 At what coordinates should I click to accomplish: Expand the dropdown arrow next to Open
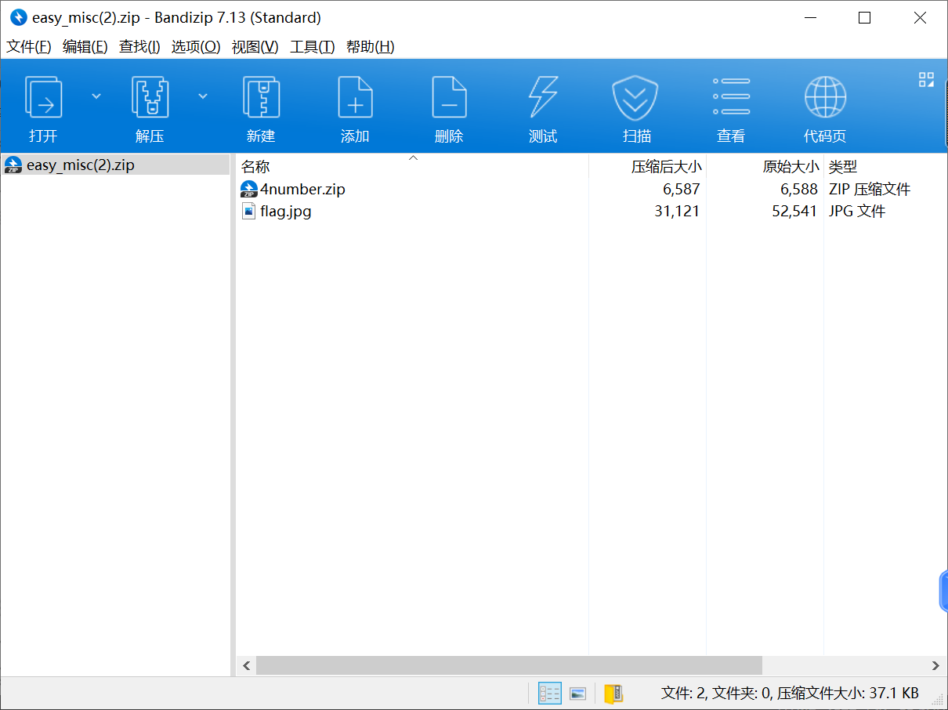[x=96, y=96]
